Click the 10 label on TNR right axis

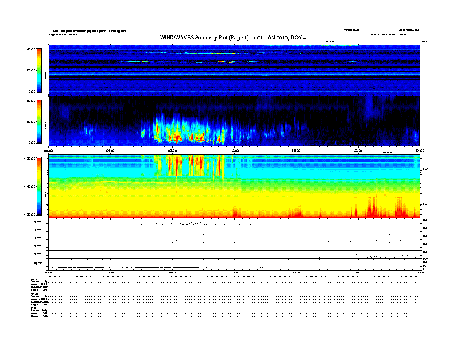pos(424,205)
